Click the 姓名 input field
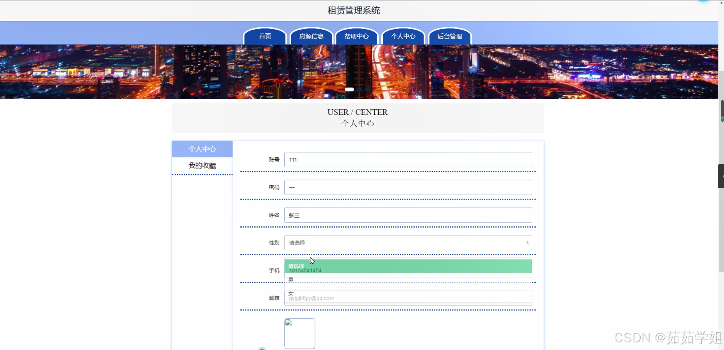The height and width of the screenshot is (350, 724). 408,215
